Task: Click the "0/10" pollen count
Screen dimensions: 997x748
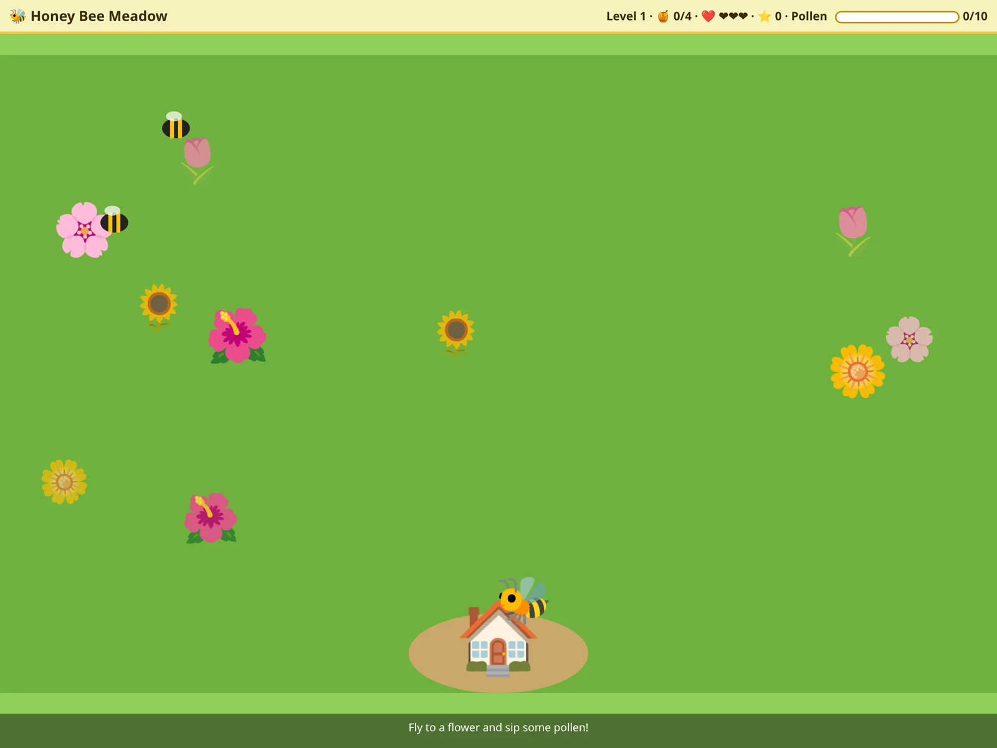Action: coord(975,16)
